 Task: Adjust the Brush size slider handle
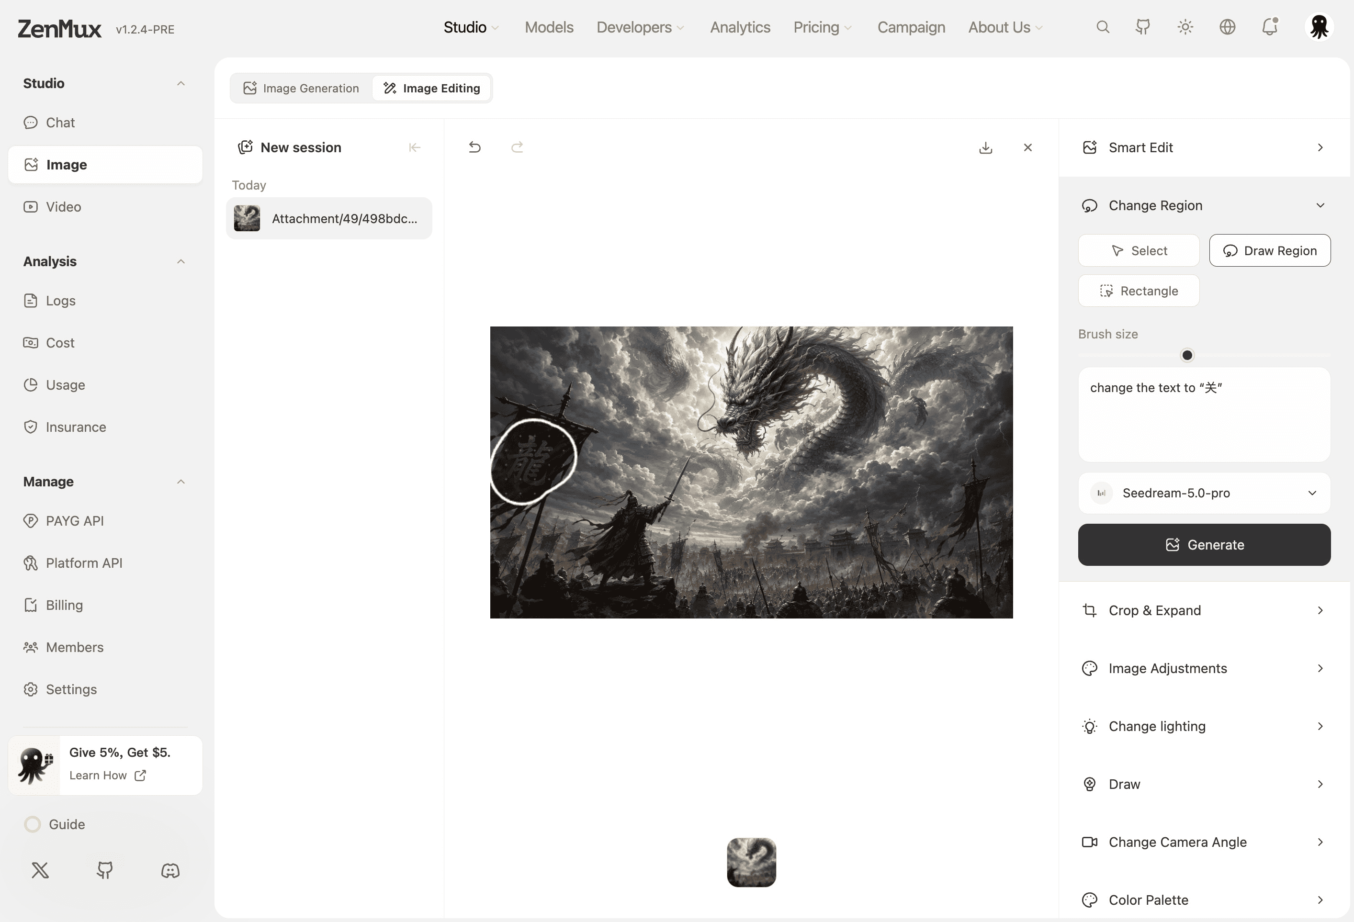pyautogui.click(x=1187, y=355)
